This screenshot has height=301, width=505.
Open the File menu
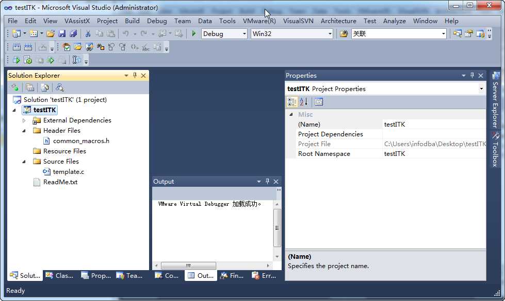pyautogui.click(x=12, y=21)
